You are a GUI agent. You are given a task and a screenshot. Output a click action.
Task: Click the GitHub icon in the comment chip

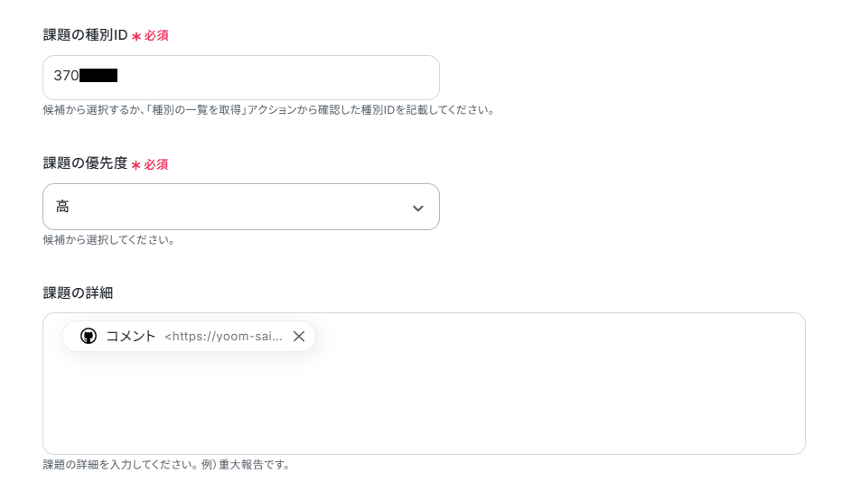tap(89, 336)
